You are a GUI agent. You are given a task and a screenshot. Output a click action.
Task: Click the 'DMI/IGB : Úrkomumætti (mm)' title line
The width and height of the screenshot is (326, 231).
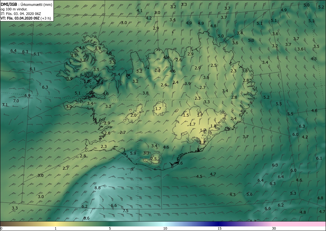pyautogui.click(x=26, y=4)
